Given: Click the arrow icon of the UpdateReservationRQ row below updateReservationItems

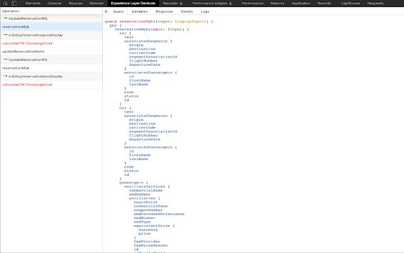Looking at the screenshot, I should click(x=5, y=59).
